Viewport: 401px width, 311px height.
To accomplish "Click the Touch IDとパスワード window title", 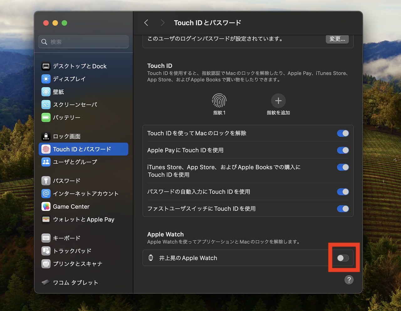I will [x=207, y=23].
